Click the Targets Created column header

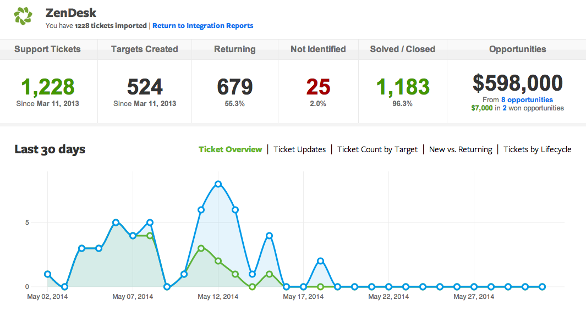145,49
